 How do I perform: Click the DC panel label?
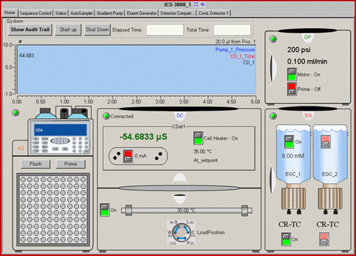click(180, 115)
